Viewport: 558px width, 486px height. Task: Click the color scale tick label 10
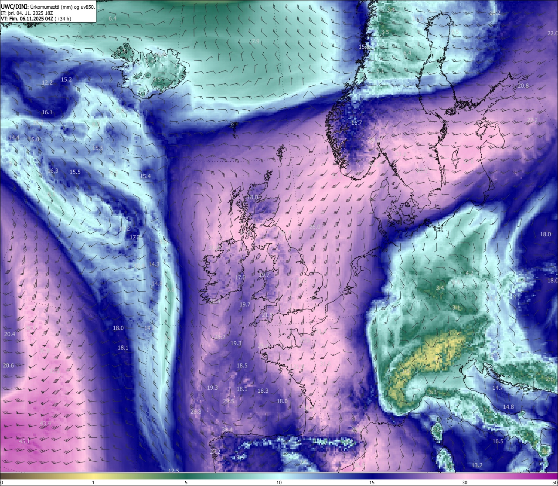point(279,483)
